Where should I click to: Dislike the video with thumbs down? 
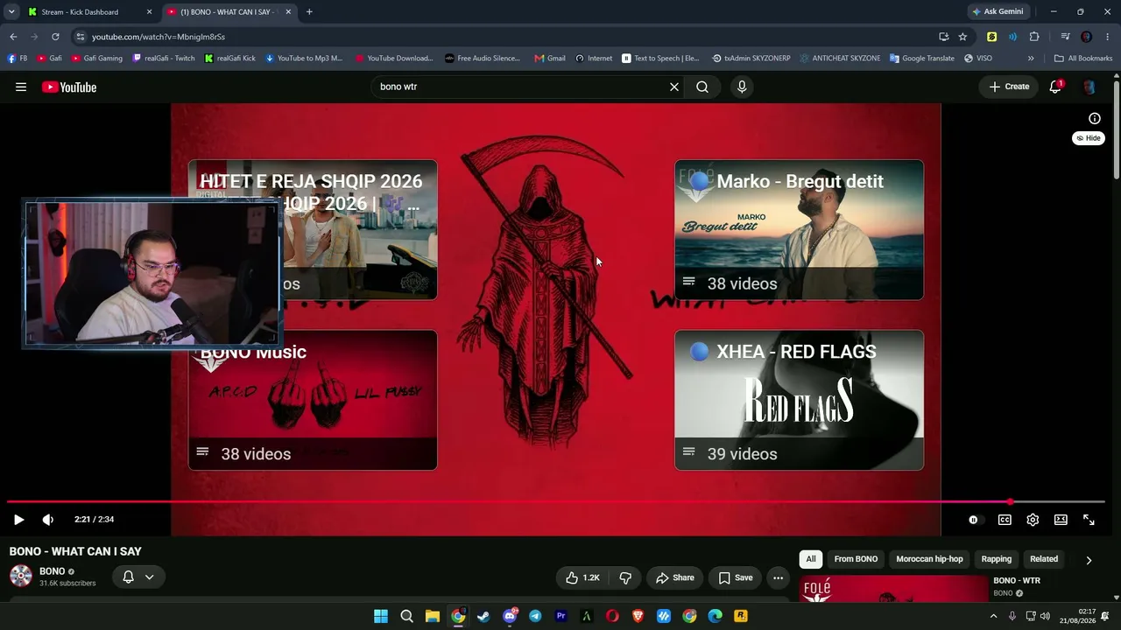coord(625,577)
